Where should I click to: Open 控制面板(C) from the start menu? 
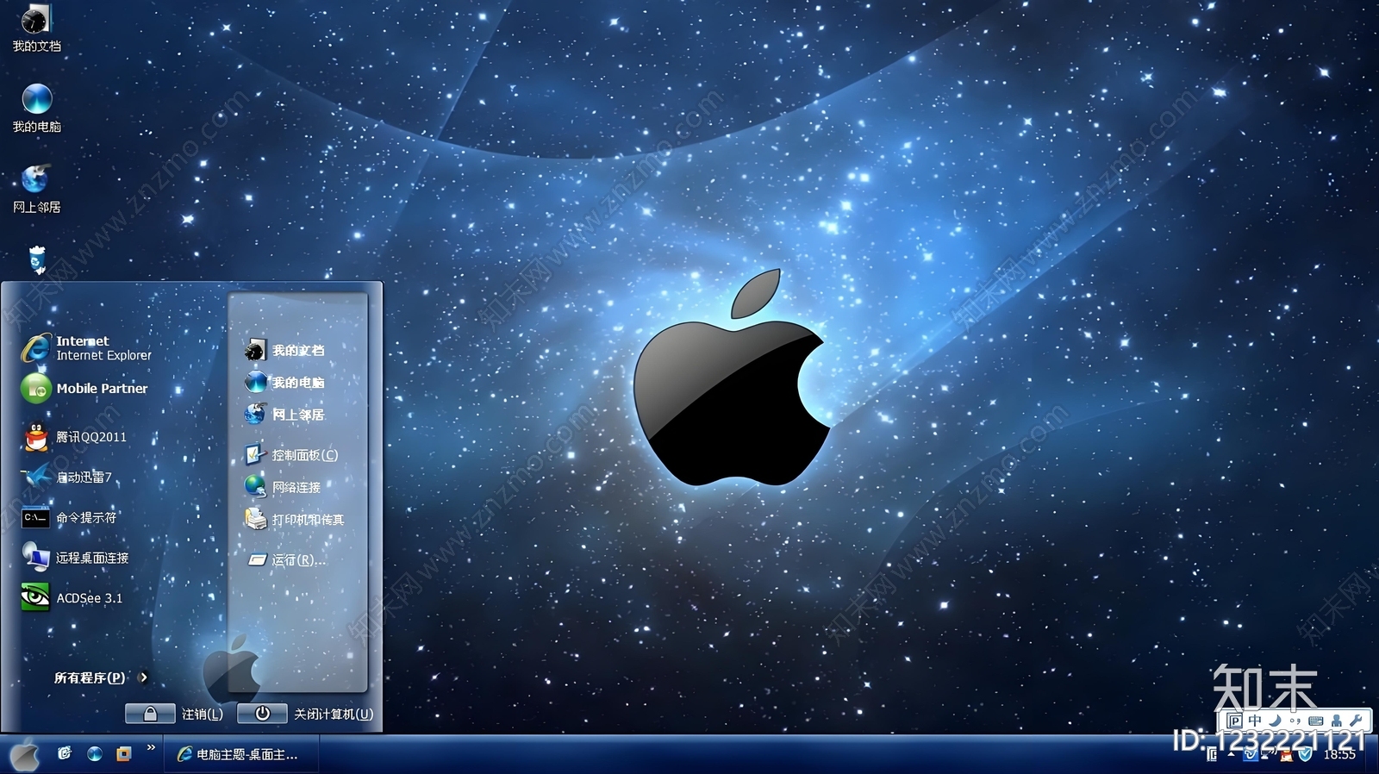pos(291,454)
